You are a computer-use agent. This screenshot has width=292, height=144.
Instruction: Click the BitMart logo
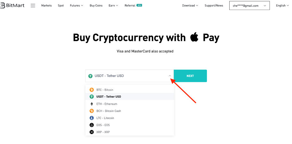tap(12, 5)
